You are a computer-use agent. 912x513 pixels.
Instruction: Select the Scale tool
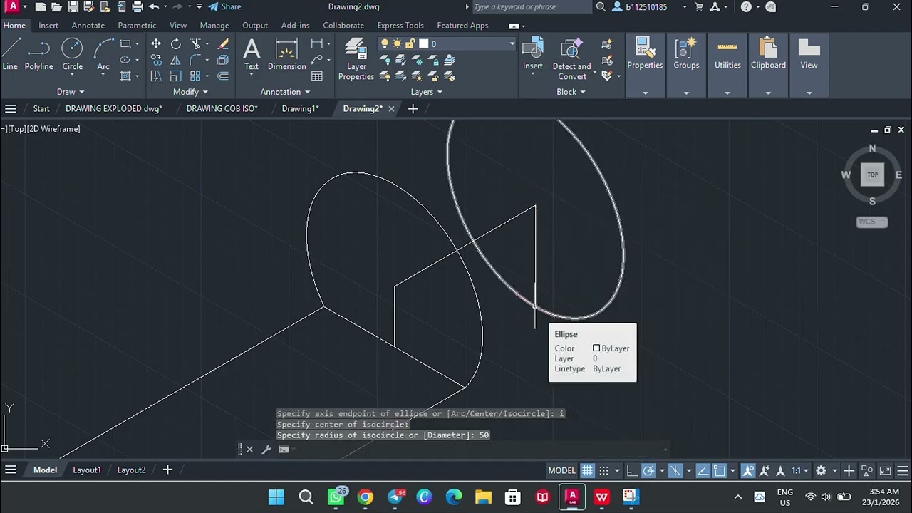[x=176, y=76]
